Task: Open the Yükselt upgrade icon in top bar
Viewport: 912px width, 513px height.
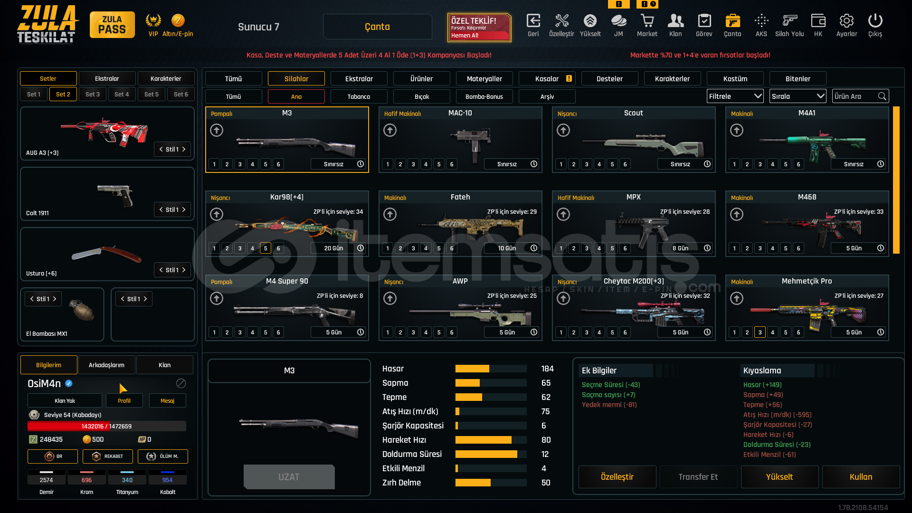Action: [590, 21]
